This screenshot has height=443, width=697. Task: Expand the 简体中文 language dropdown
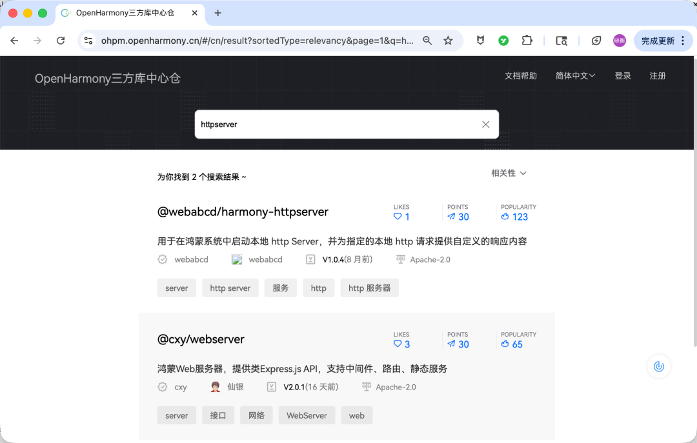point(575,76)
